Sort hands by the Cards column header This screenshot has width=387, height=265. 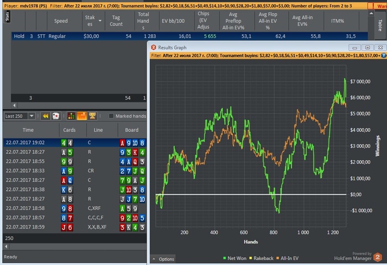click(x=69, y=130)
